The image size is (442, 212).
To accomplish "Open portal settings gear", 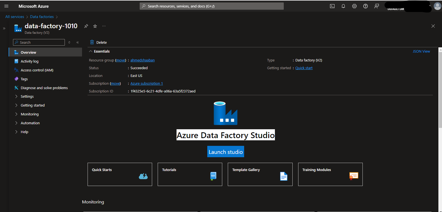I will [x=354, y=6].
